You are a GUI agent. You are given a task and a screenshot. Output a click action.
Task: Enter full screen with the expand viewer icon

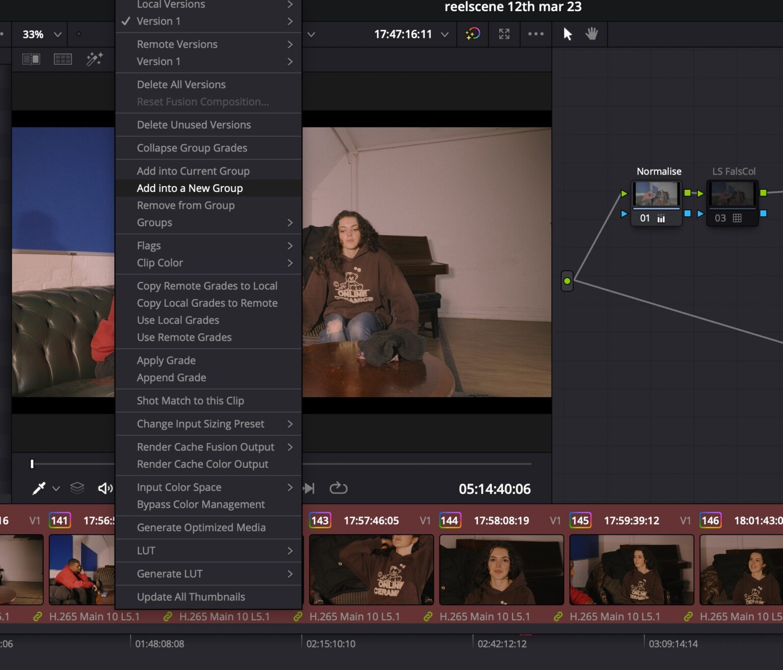tap(504, 34)
